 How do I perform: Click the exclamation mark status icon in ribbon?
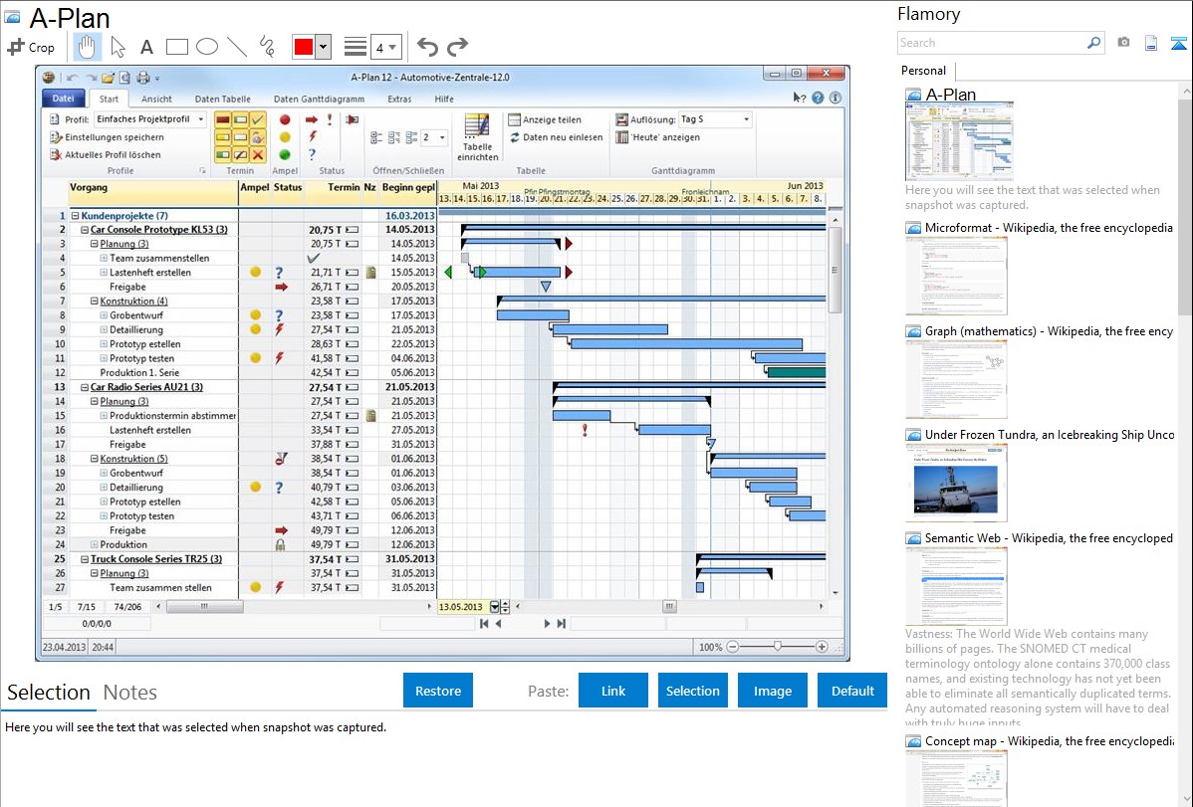pos(330,119)
